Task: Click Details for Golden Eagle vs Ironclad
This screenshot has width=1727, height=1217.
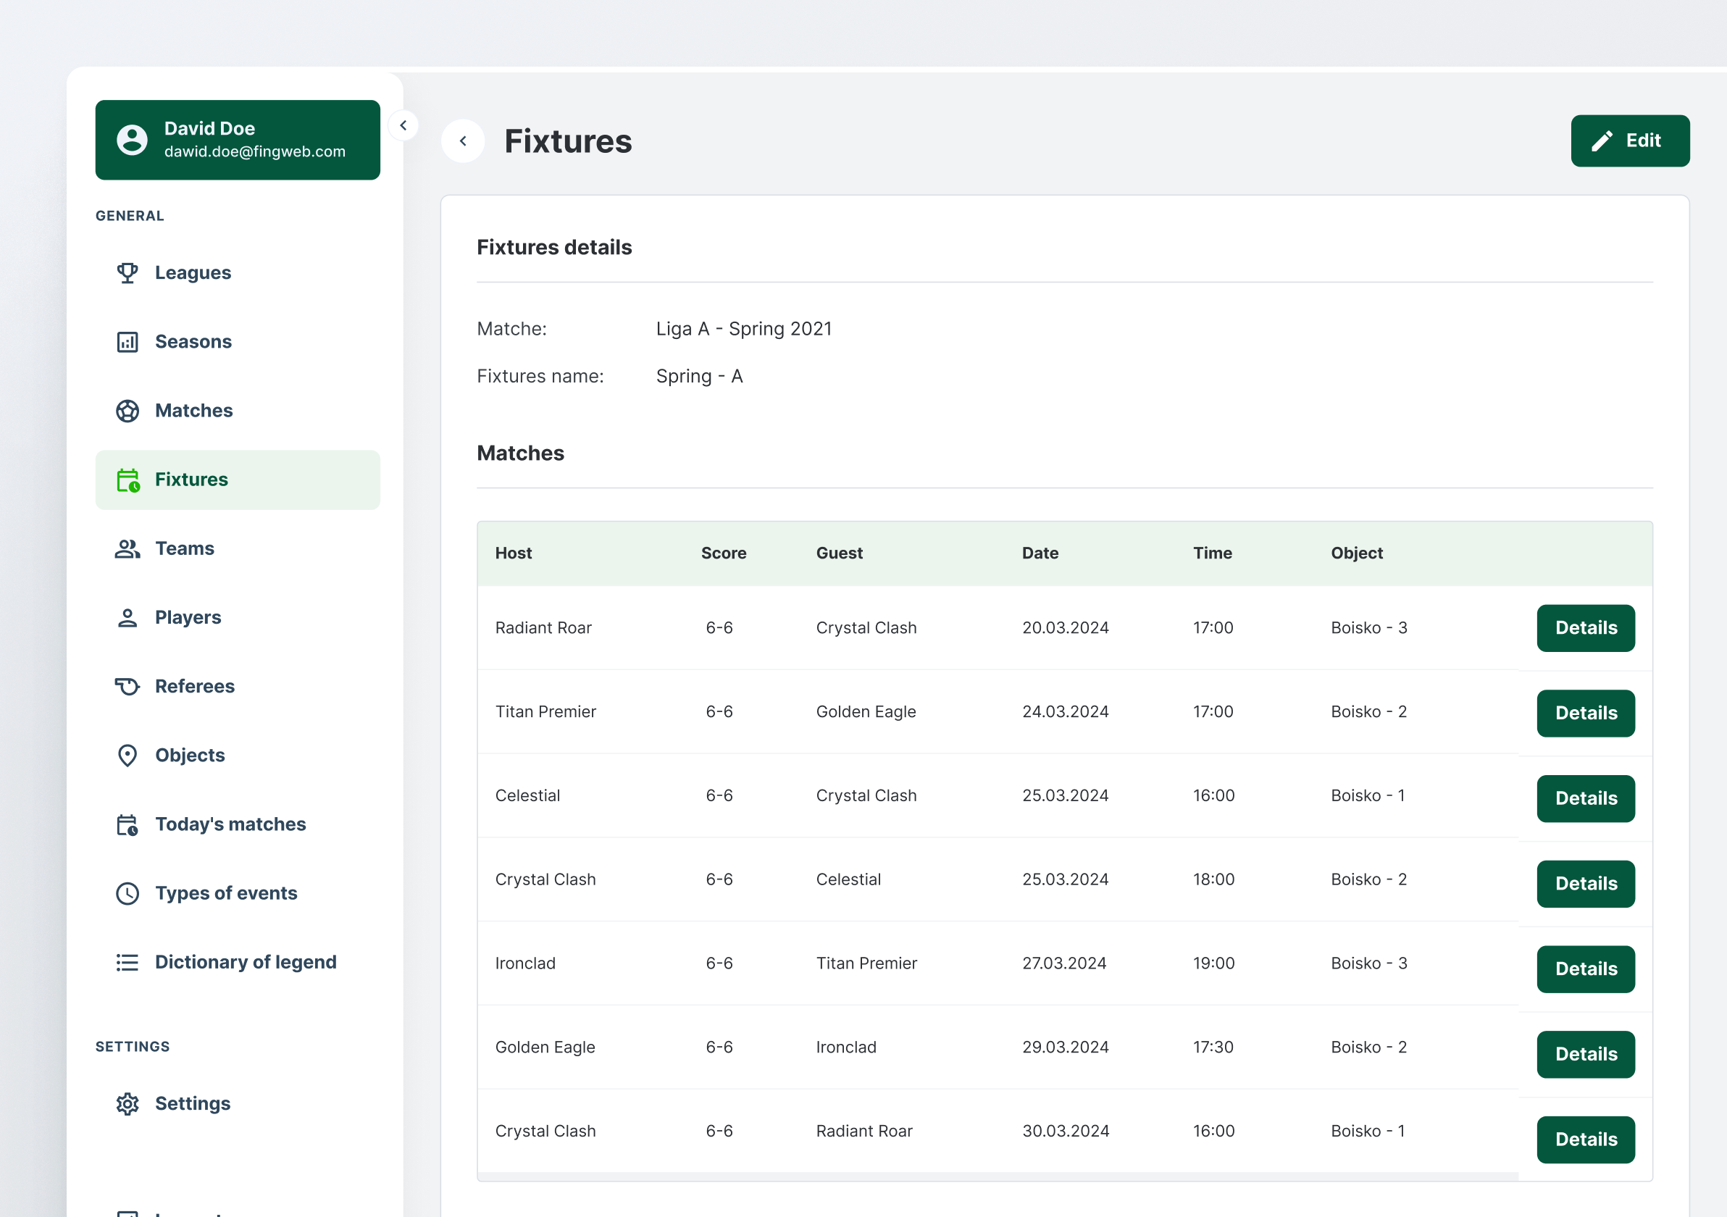Action: pyautogui.click(x=1585, y=1054)
